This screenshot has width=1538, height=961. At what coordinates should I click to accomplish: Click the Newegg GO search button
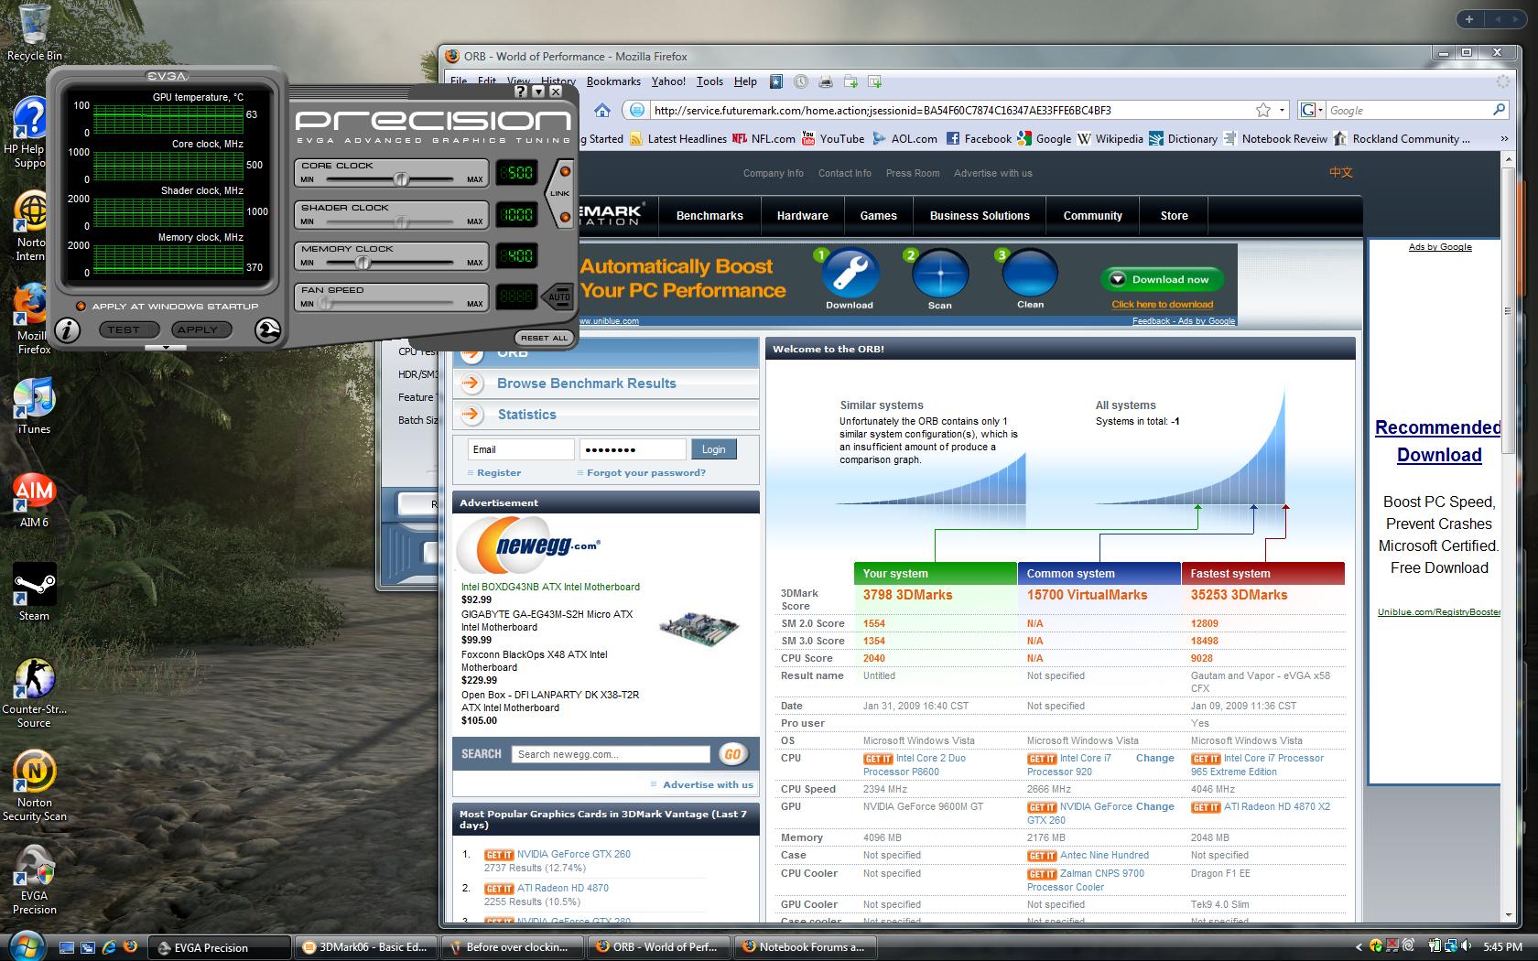pyautogui.click(x=732, y=754)
